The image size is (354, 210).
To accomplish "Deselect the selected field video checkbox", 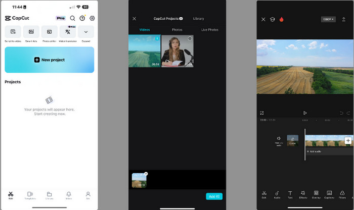I will pyautogui.click(x=157, y=38).
